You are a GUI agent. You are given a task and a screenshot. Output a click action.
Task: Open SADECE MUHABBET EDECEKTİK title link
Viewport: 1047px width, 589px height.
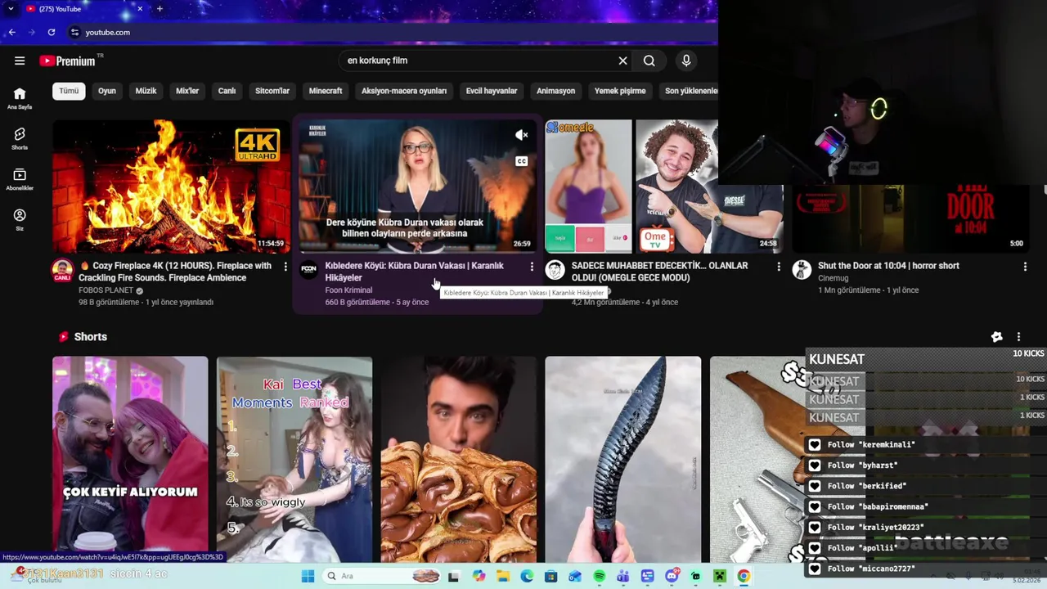[659, 272]
